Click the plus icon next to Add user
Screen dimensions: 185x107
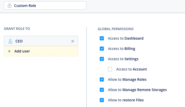[x=9, y=51]
